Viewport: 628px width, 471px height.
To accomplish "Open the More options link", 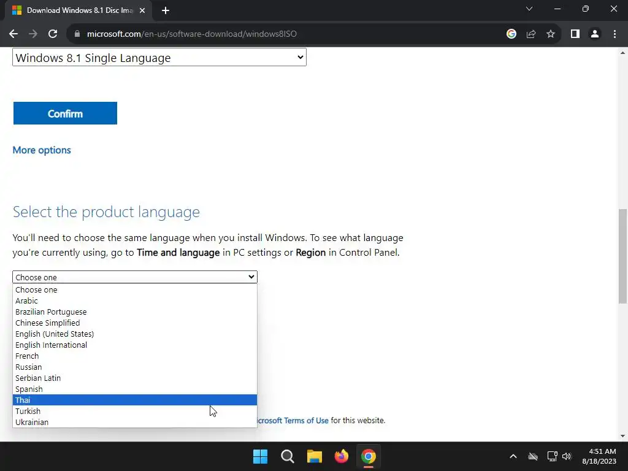I will point(42,150).
